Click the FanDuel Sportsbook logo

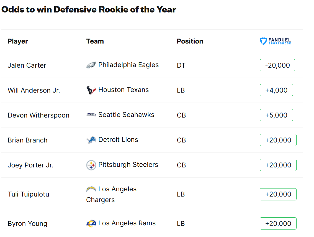tap(275, 41)
